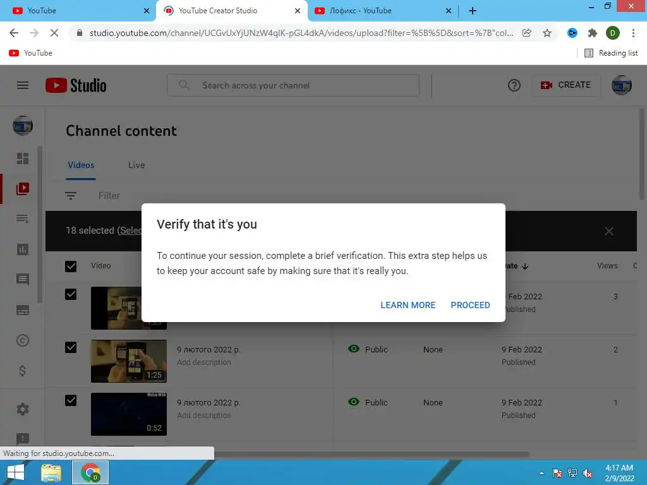This screenshot has height=485, width=647.
Task: Click title of the 0:52 video row
Action: (x=209, y=402)
